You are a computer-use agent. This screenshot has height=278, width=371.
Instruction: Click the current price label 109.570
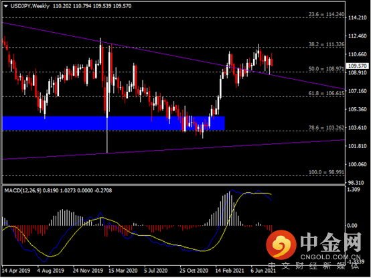click(358, 66)
